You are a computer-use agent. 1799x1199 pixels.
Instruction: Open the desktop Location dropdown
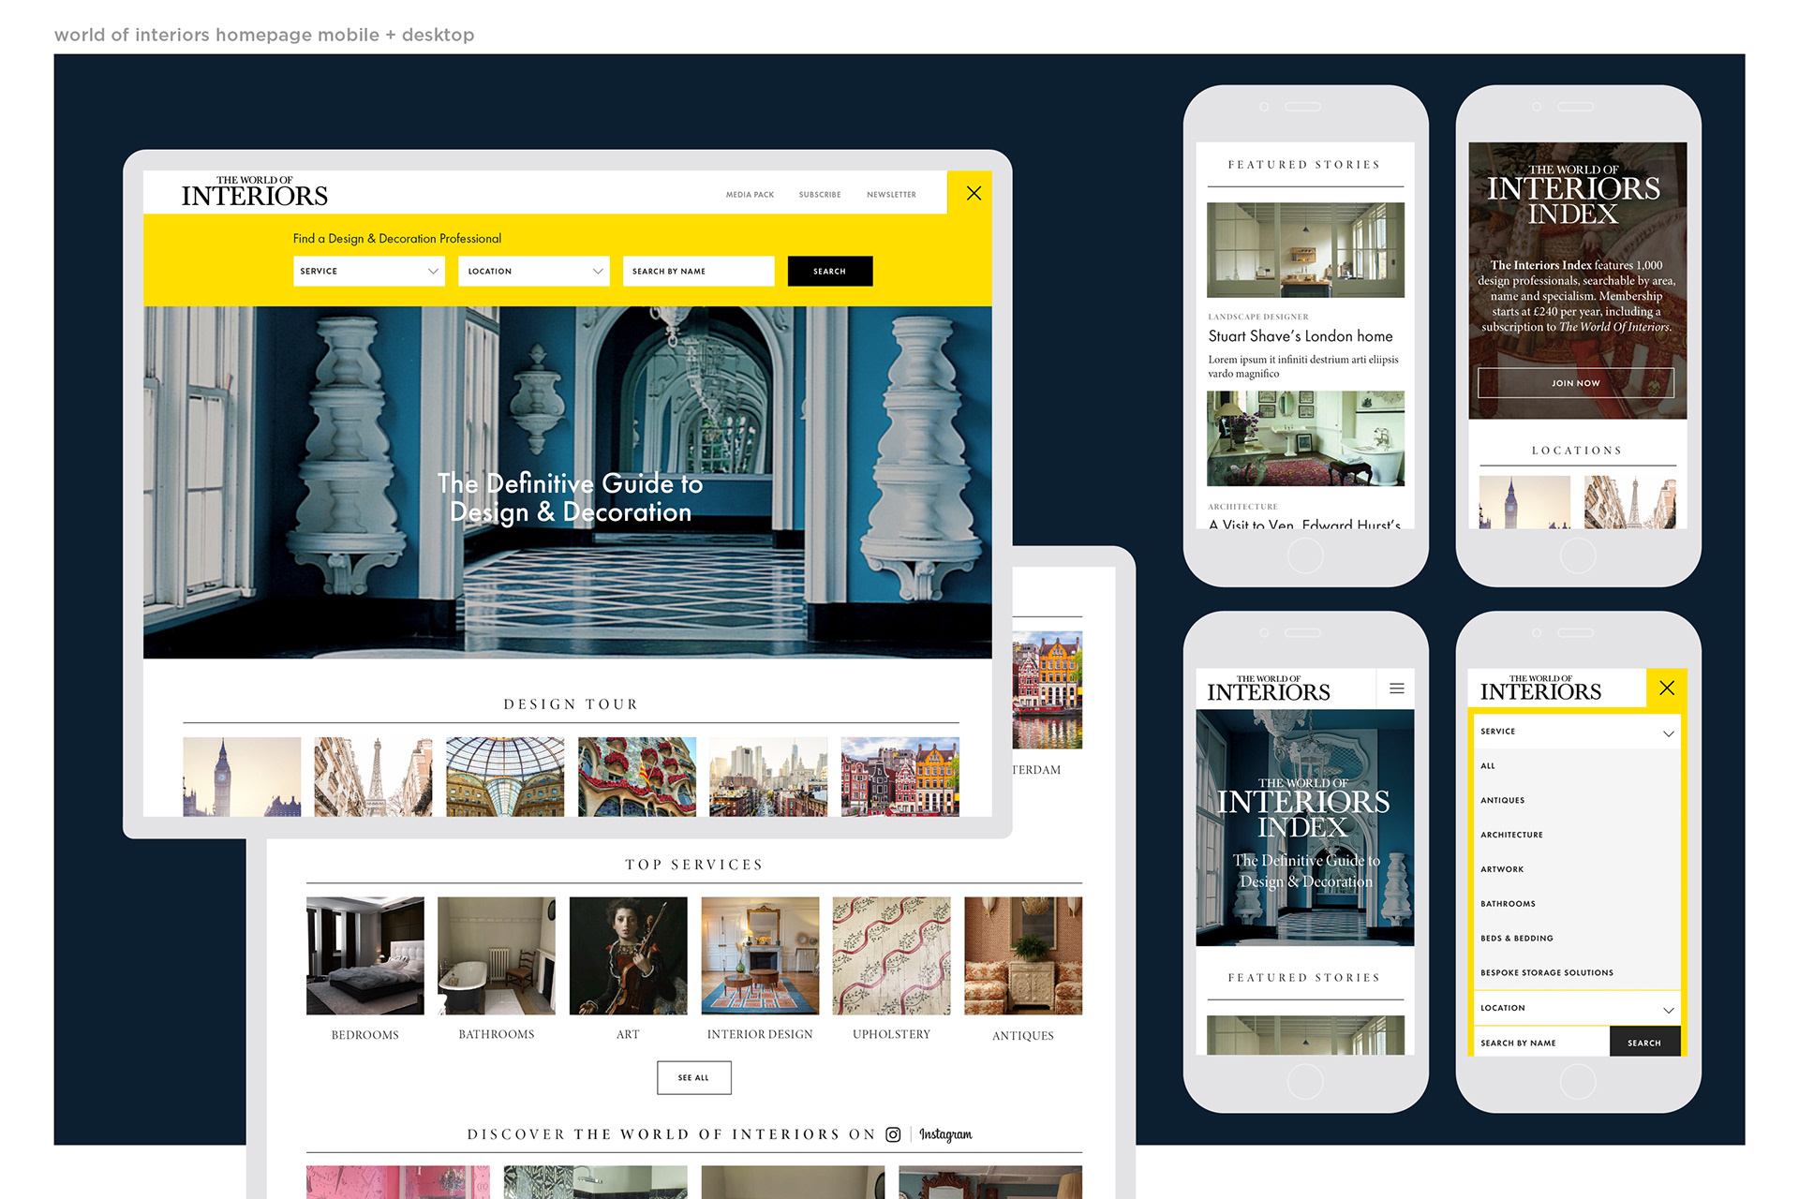pyautogui.click(x=534, y=271)
